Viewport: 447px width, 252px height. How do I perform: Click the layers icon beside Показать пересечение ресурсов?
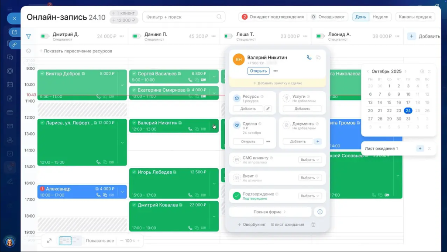click(x=29, y=51)
